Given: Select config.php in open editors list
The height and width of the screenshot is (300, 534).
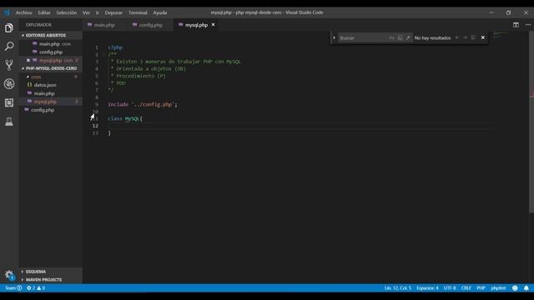Looking at the screenshot, I should click(50, 52).
